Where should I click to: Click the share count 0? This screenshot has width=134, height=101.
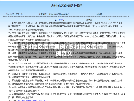[109, 19]
